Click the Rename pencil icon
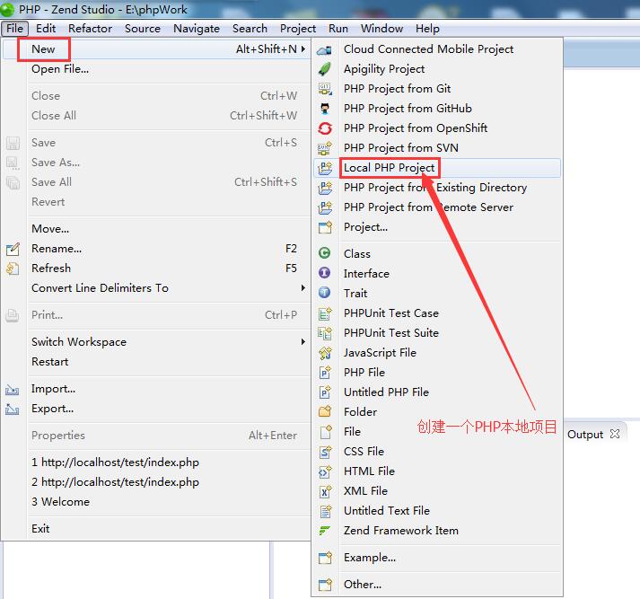Screen dimensions: 640x599 click(13, 249)
